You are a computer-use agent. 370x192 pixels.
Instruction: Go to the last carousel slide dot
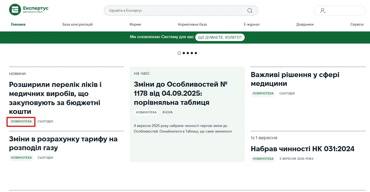pos(196,53)
